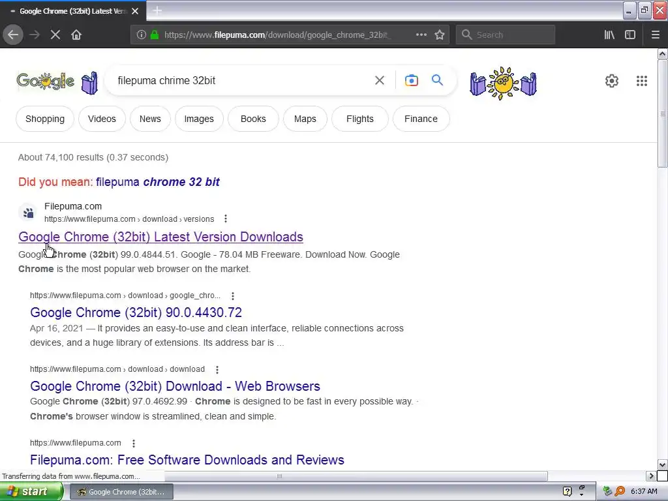Image resolution: width=668 pixels, height=501 pixels.
Task: Open the Finance filter
Action: point(421,119)
